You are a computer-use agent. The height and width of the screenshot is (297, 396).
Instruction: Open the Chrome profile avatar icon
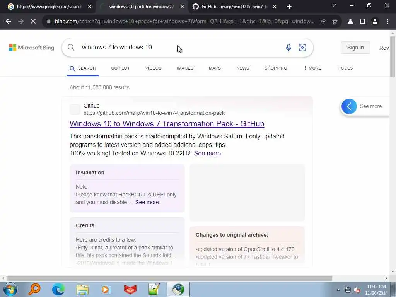pyautogui.click(x=375, y=22)
